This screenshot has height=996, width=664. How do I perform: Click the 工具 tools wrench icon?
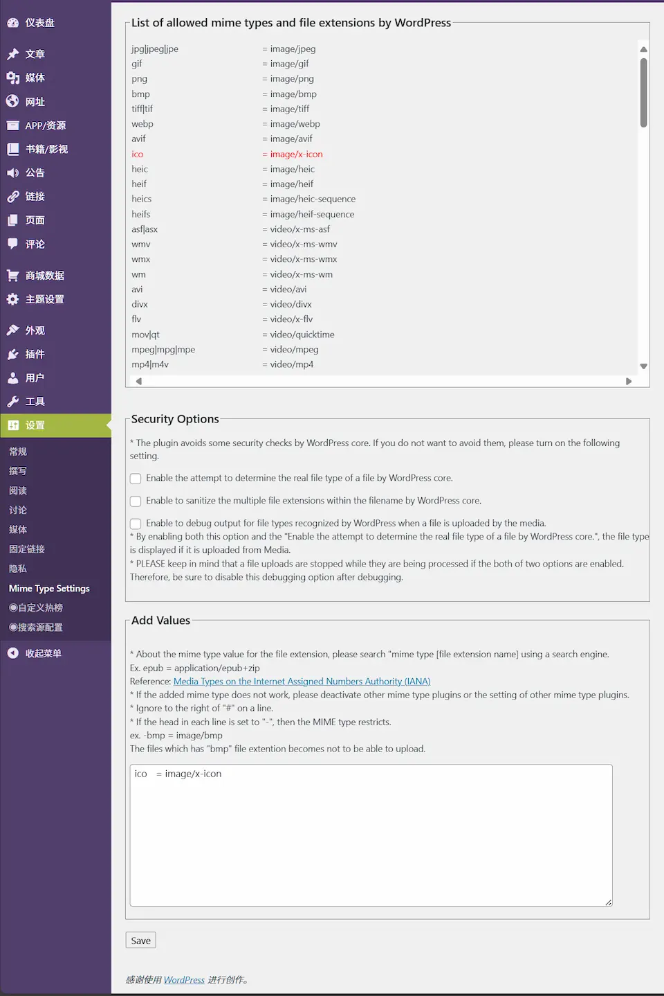click(x=13, y=401)
